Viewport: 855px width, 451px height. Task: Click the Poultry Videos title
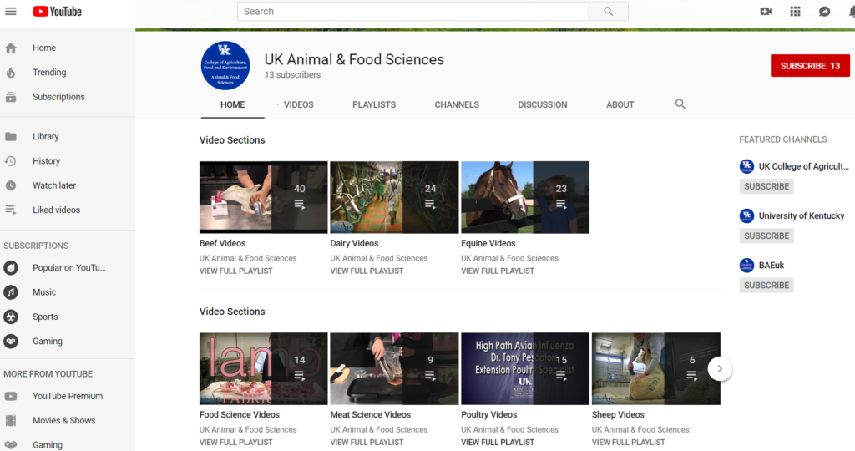pyautogui.click(x=488, y=415)
